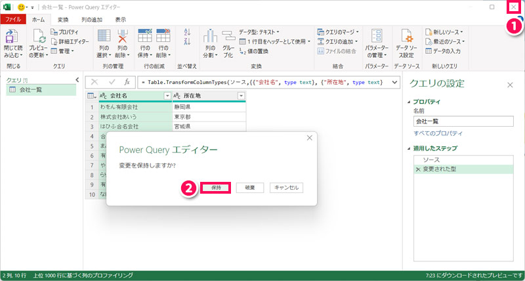This screenshot has height=281, width=525.
Task: Click the cell わもん有限会社
Action: tap(135, 107)
